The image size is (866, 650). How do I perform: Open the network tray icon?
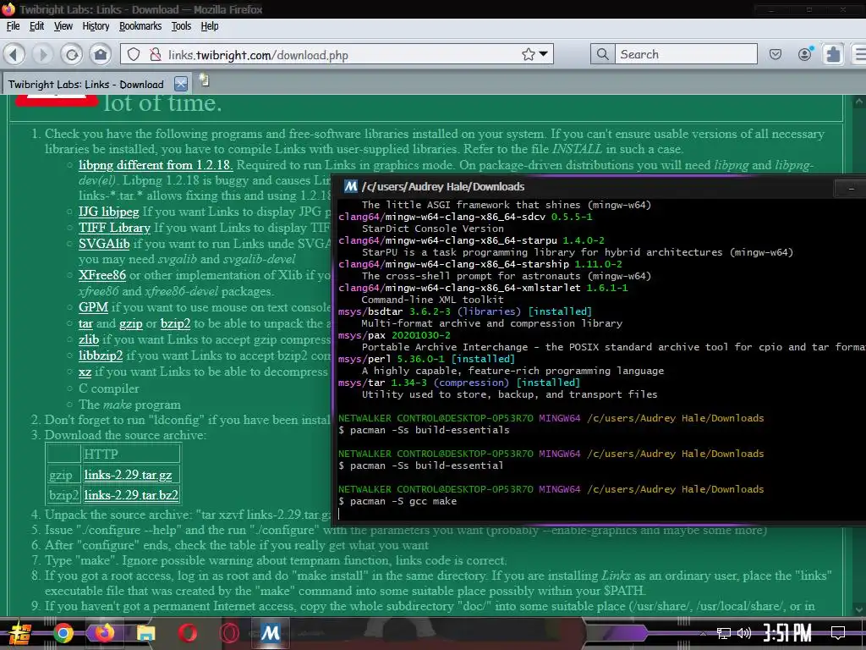coord(723,633)
